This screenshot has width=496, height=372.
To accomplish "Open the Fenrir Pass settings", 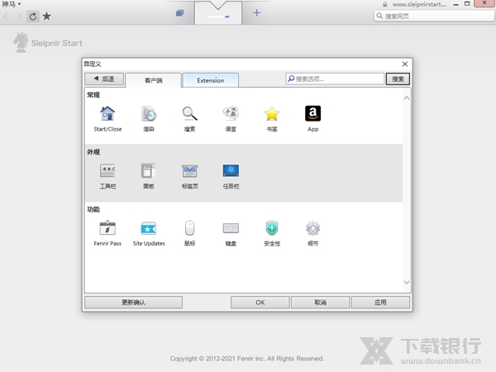I will pos(107,229).
